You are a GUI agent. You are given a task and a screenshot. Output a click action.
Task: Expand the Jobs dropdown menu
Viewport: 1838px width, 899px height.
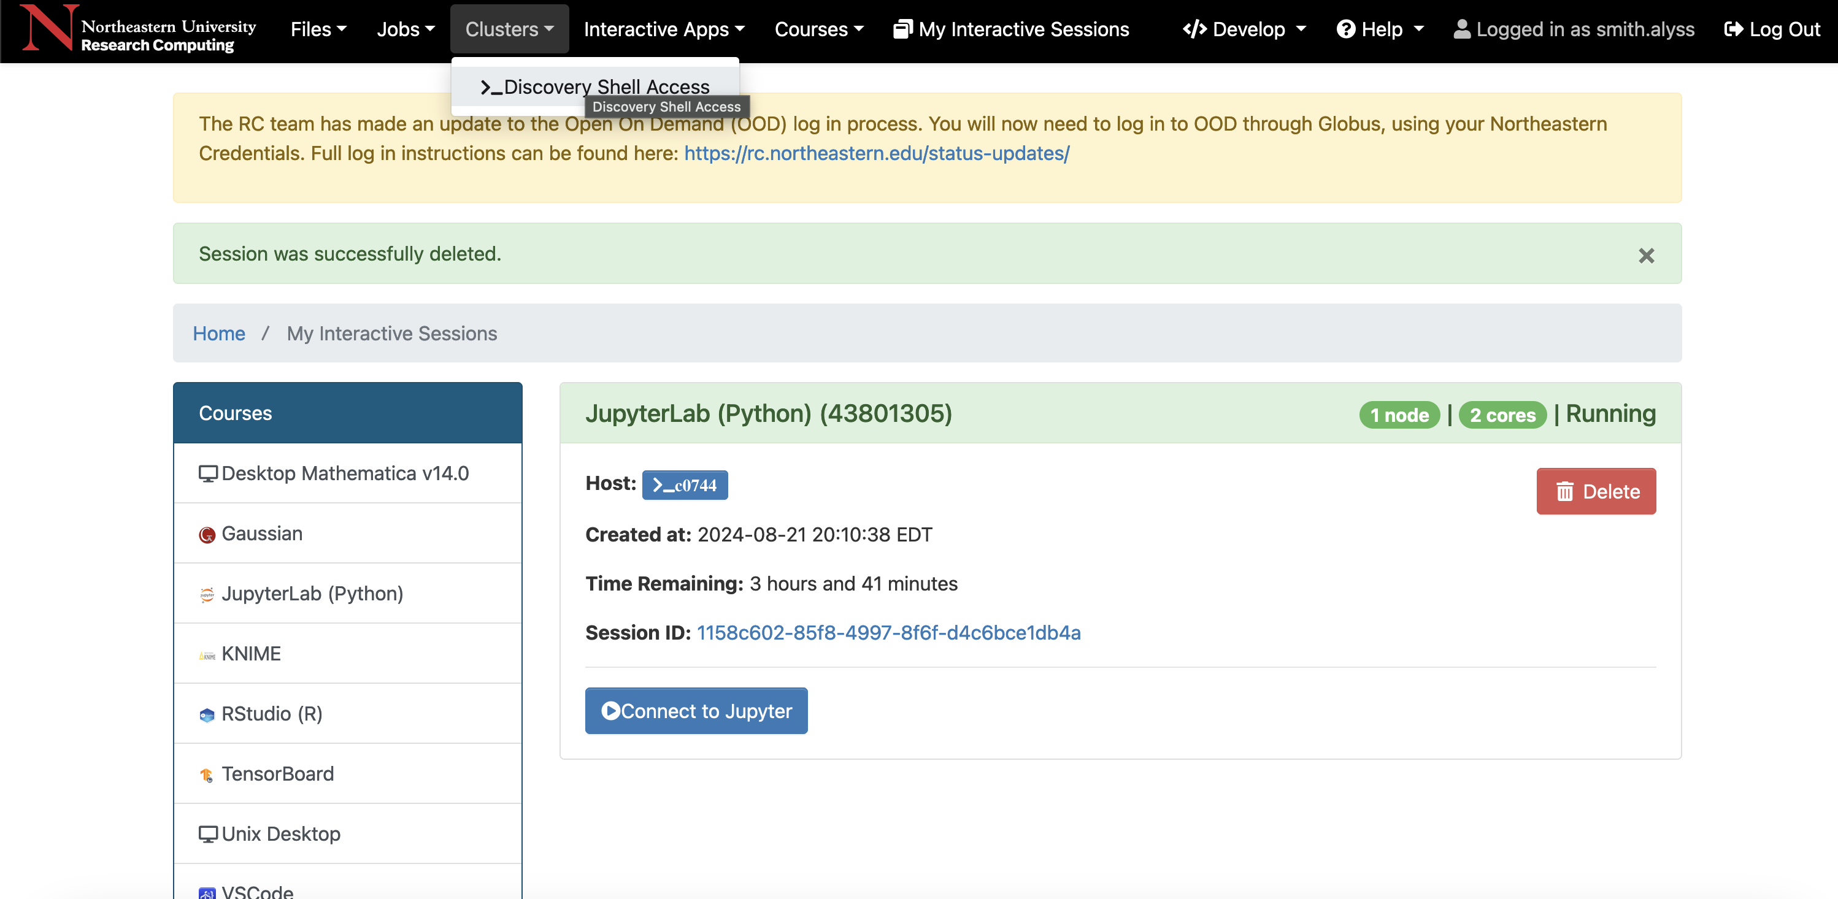click(404, 29)
